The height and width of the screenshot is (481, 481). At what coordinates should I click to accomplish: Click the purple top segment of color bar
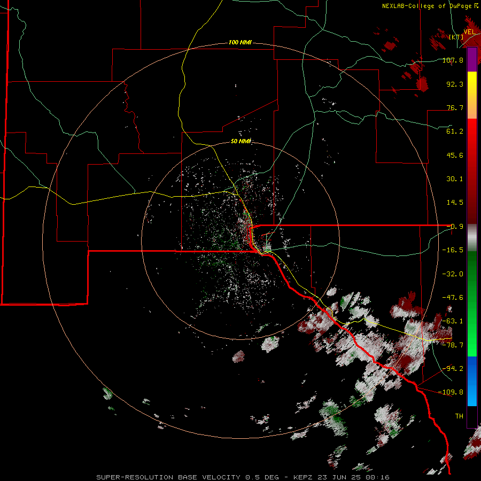[472, 60]
